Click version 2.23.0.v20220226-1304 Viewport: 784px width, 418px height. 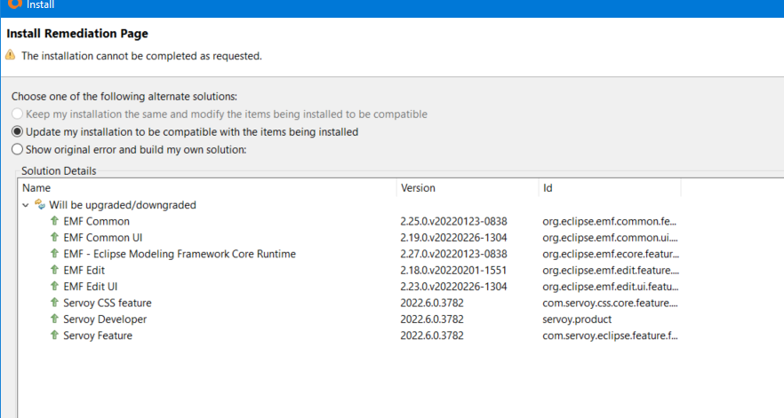coord(453,287)
